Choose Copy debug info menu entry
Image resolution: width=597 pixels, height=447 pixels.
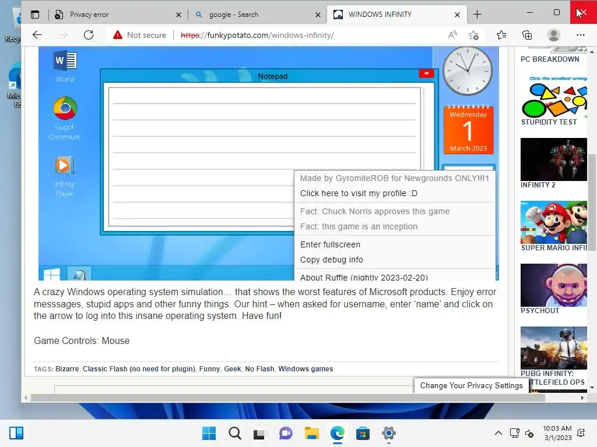331,260
